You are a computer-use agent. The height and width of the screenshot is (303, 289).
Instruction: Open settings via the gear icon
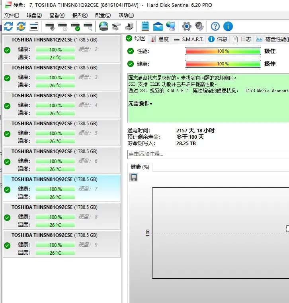[x=186, y=26]
